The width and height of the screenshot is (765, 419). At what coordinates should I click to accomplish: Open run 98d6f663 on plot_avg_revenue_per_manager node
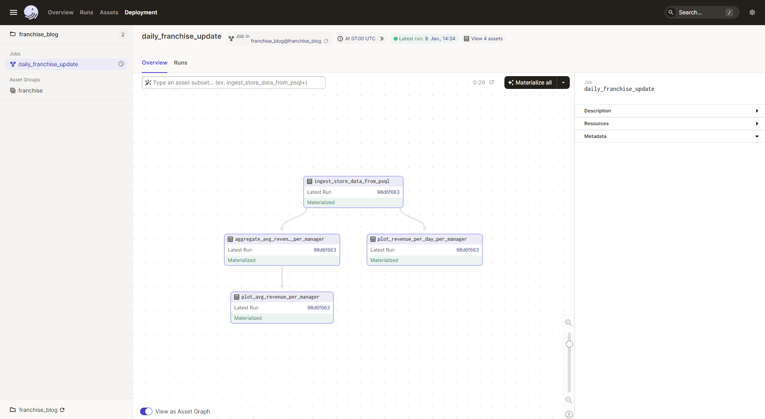(x=318, y=308)
